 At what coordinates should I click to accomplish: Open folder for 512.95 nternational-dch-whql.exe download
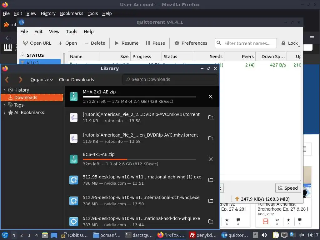click(x=211, y=201)
